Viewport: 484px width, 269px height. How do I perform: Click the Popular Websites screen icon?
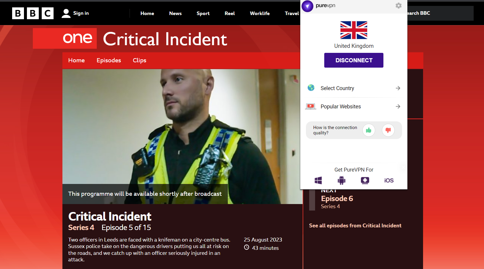click(x=310, y=106)
